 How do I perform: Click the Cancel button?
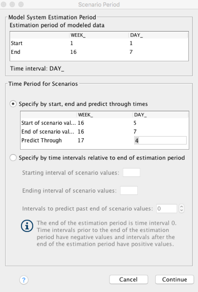tap(128, 279)
